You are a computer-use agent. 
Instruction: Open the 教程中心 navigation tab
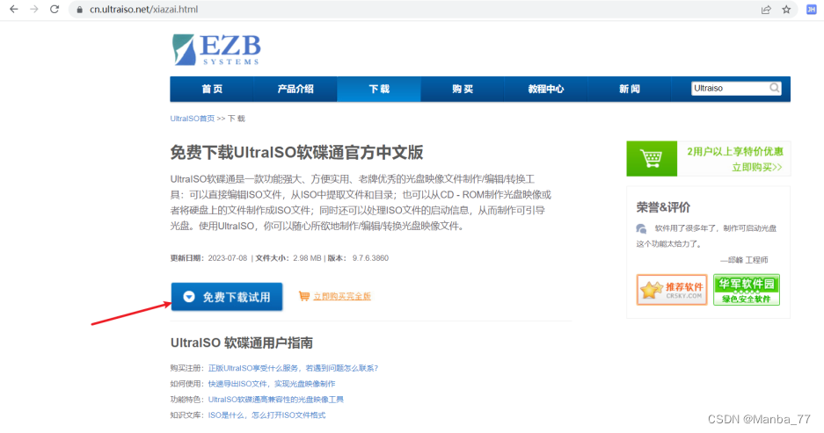546,90
